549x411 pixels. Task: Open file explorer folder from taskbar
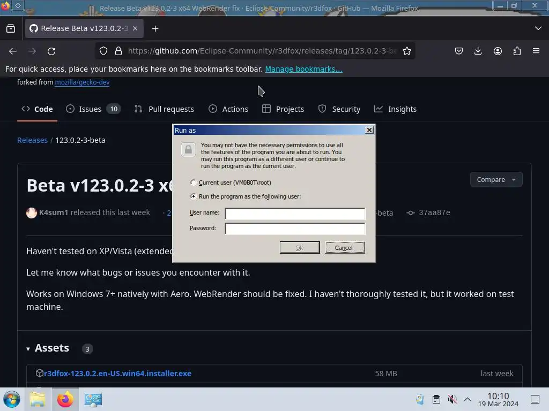point(38,399)
